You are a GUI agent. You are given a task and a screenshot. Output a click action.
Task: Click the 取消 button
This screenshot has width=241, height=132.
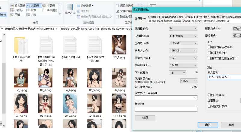(x=231, y=125)
